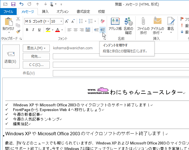Center align the text

(76, 30)
